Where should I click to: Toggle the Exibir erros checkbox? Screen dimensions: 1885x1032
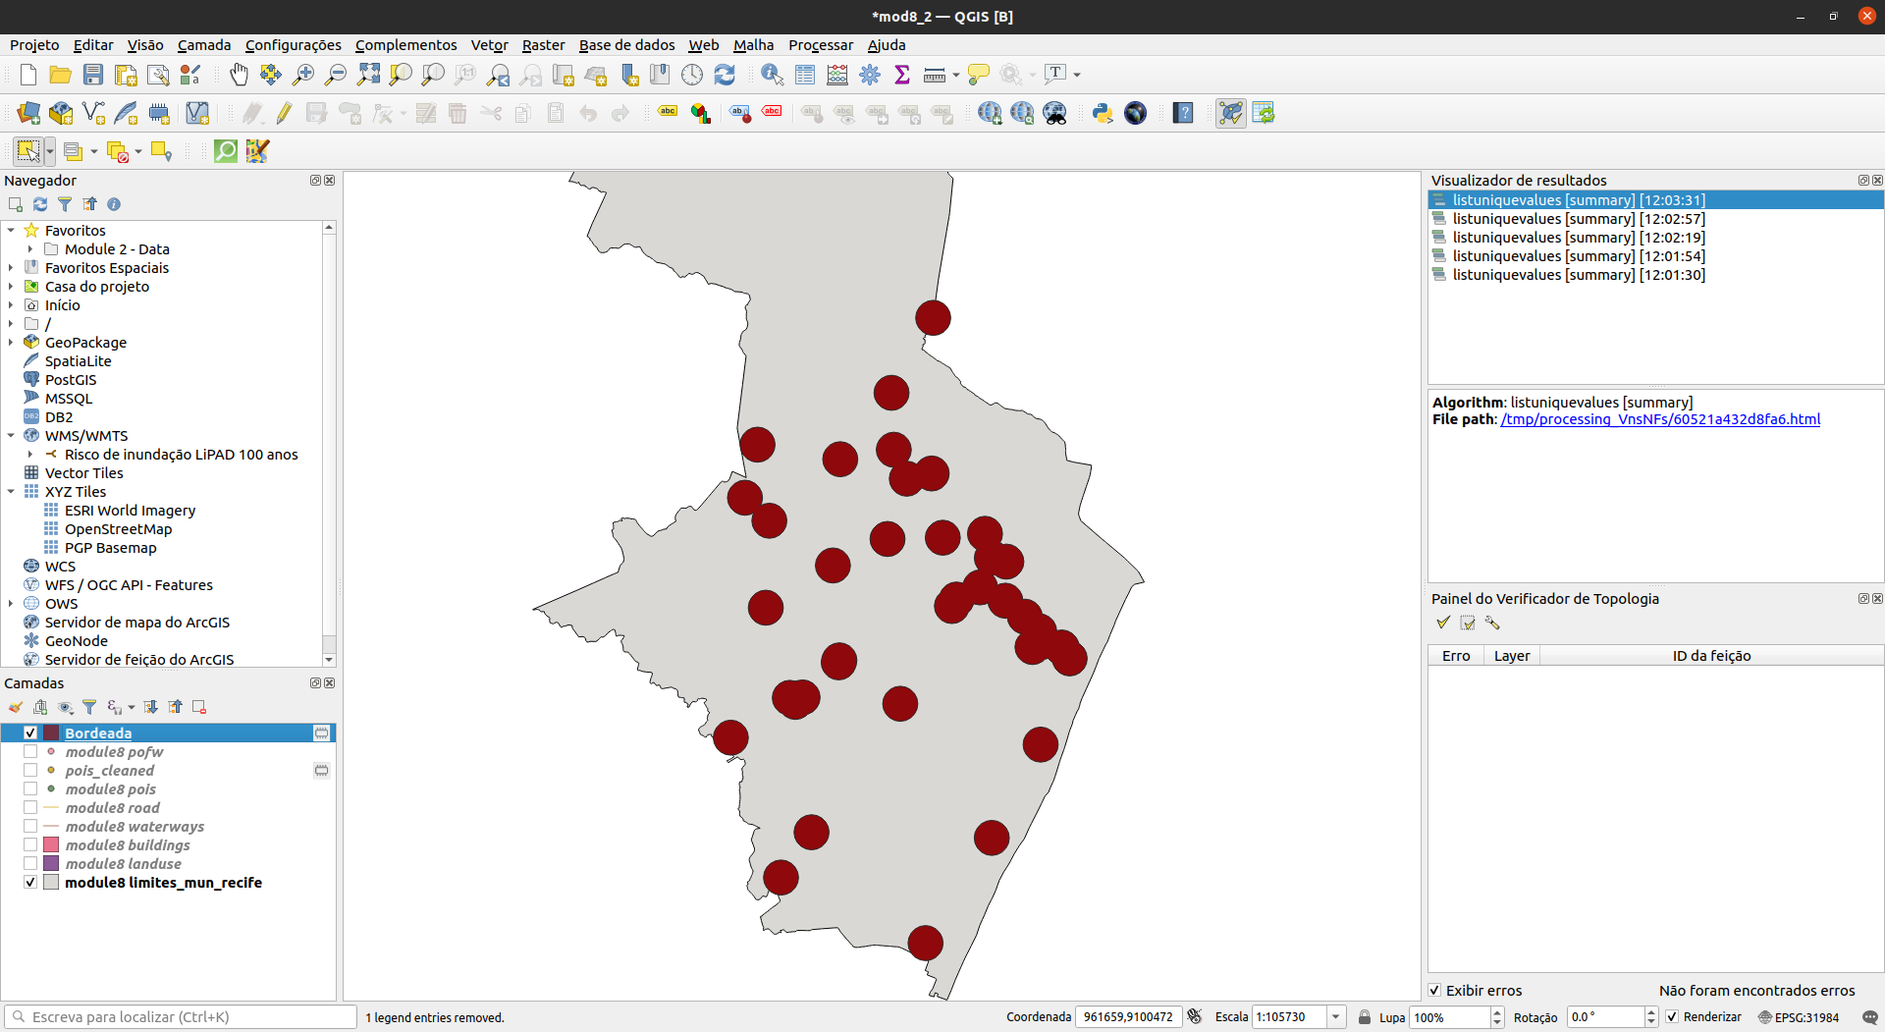(1435, 991)
